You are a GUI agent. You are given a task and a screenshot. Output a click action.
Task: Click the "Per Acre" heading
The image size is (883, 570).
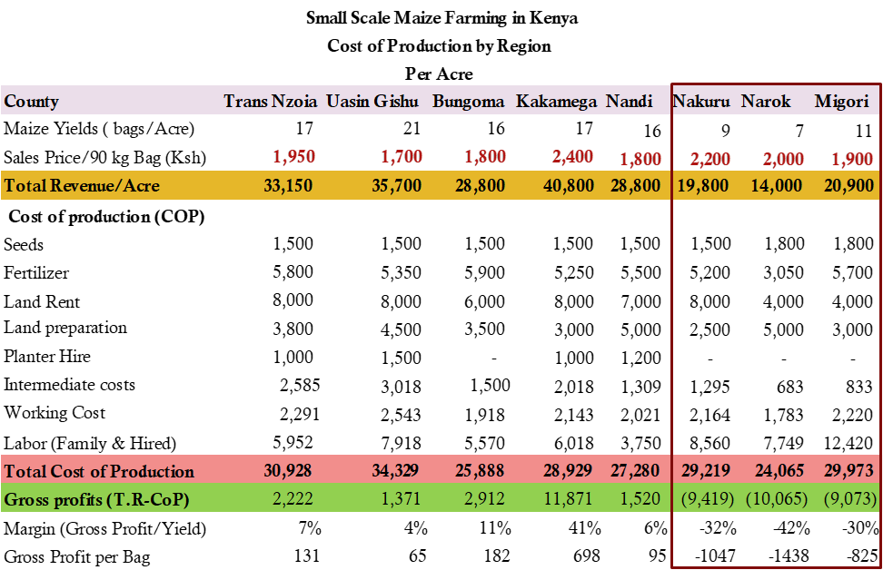coord(439,74)
